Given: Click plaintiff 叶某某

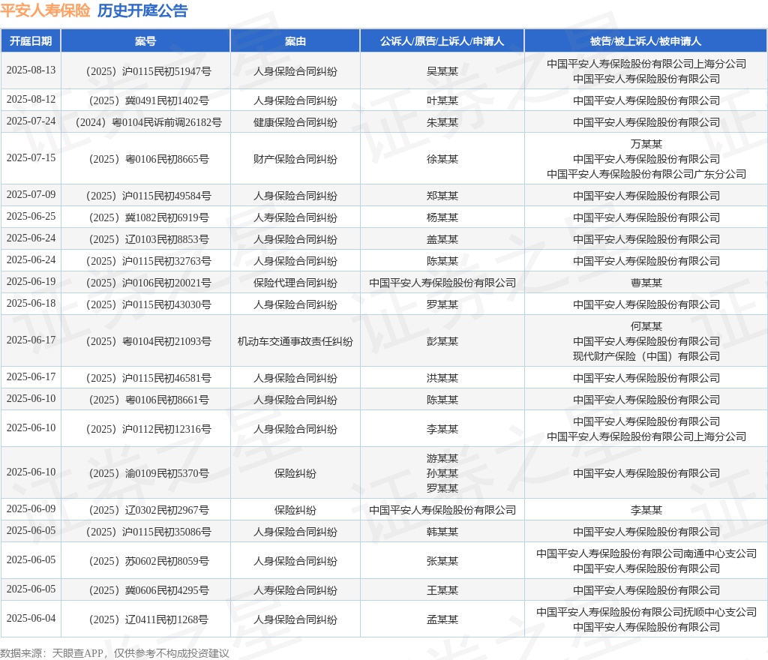Looking at the screenshot, I should [x=442, y=100].
